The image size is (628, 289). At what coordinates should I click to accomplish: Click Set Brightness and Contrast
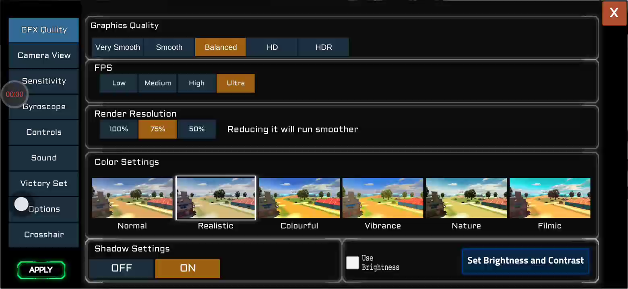pos(525,261)
